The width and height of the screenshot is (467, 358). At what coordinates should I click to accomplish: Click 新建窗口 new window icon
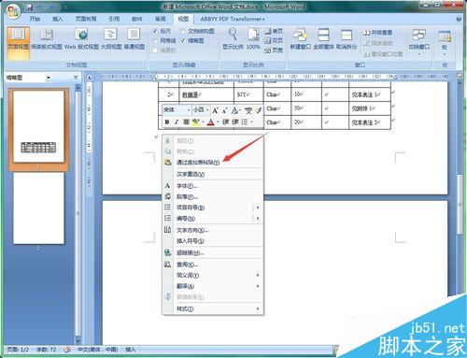pos(300,39)
